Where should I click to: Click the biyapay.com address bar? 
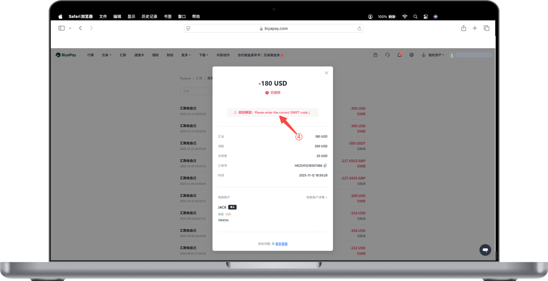274,29
